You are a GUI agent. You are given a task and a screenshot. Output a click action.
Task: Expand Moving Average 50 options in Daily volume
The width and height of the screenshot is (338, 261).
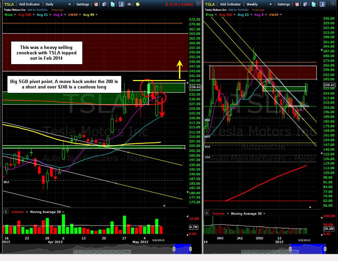63,212
